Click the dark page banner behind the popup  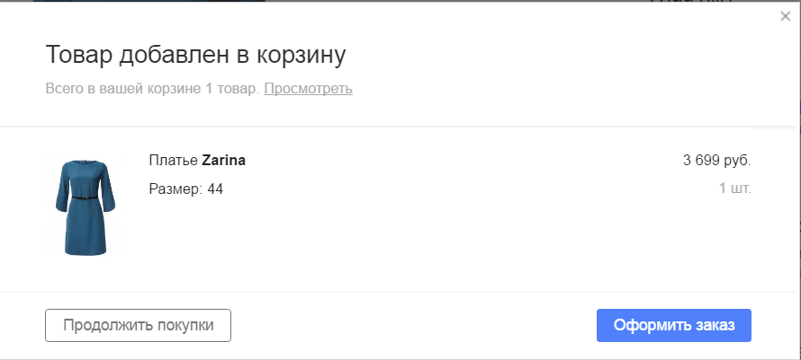coord(149,1)
